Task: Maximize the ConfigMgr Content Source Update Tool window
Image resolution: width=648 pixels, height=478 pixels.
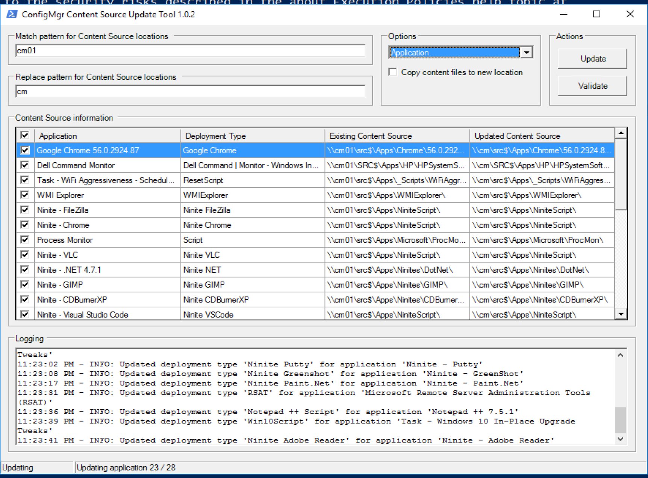Action: [x=597, y=14]
